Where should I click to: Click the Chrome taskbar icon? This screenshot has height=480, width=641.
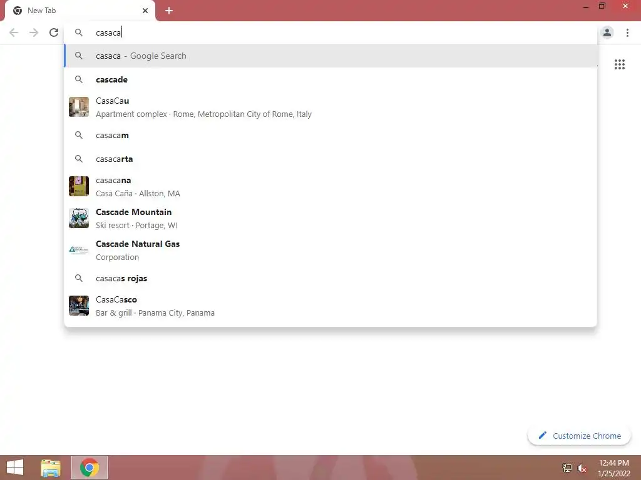(x=90, y=467)
